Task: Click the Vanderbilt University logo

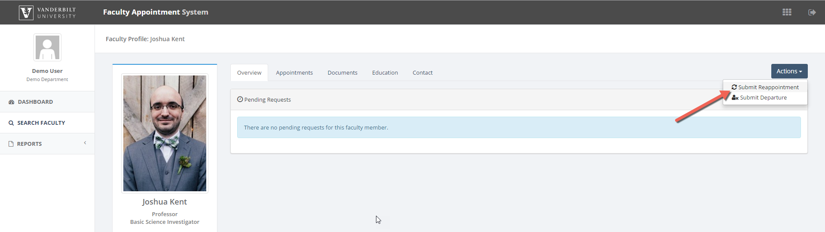Action: (x=47, y=12)
